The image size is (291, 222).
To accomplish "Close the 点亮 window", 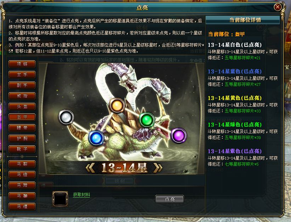I will coord(278,7).
